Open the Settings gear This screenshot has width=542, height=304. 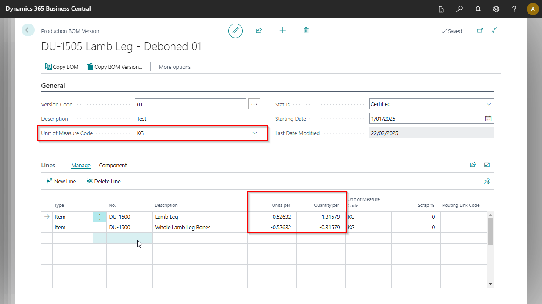click(496, 9)
